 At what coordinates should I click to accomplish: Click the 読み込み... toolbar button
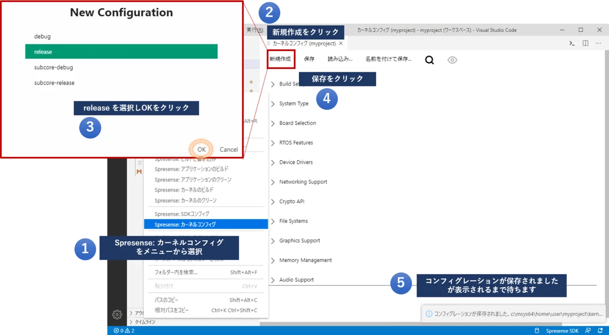pos(340,59)
